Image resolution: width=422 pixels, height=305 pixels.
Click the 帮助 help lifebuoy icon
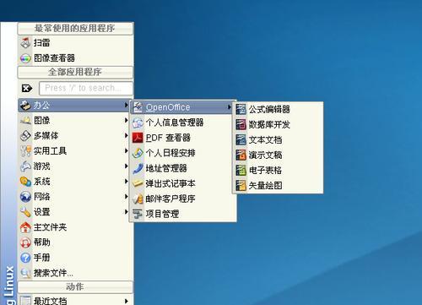[x=25, y=242]
